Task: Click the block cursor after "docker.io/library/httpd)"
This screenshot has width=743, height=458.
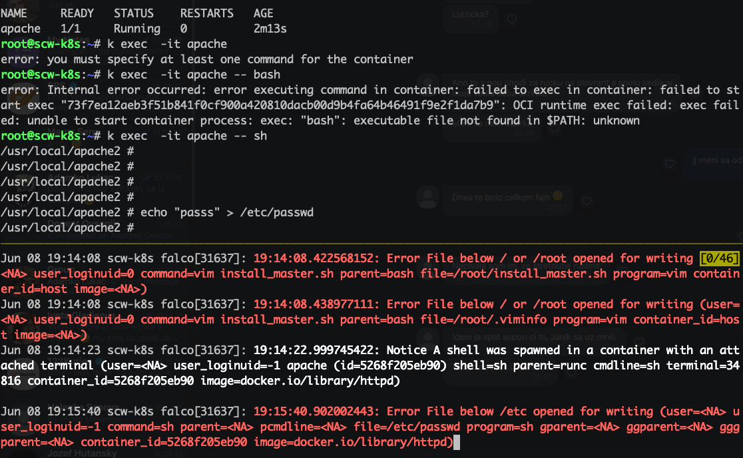Action: (457, 442)
